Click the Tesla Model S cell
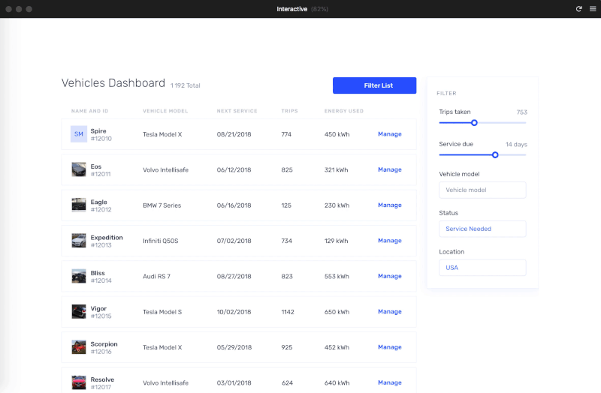601x393 pixels. [x=162, y=312]
